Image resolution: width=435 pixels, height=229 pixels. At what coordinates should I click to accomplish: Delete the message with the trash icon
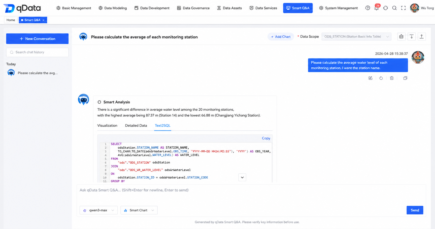(392, 78)
